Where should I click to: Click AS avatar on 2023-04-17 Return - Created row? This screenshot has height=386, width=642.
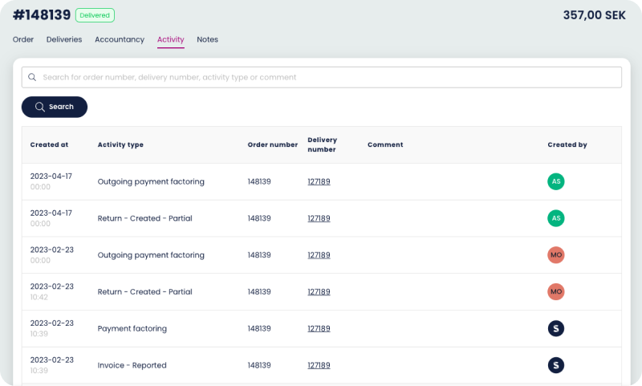555,218
